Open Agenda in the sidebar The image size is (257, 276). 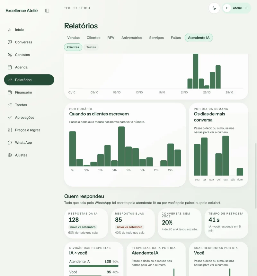point(29,67)
